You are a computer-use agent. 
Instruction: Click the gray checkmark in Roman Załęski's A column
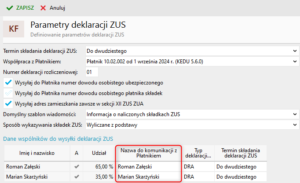77,167
